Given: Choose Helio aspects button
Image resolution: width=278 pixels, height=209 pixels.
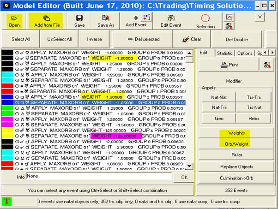Looking at the screenshot, I should point(254,118).
